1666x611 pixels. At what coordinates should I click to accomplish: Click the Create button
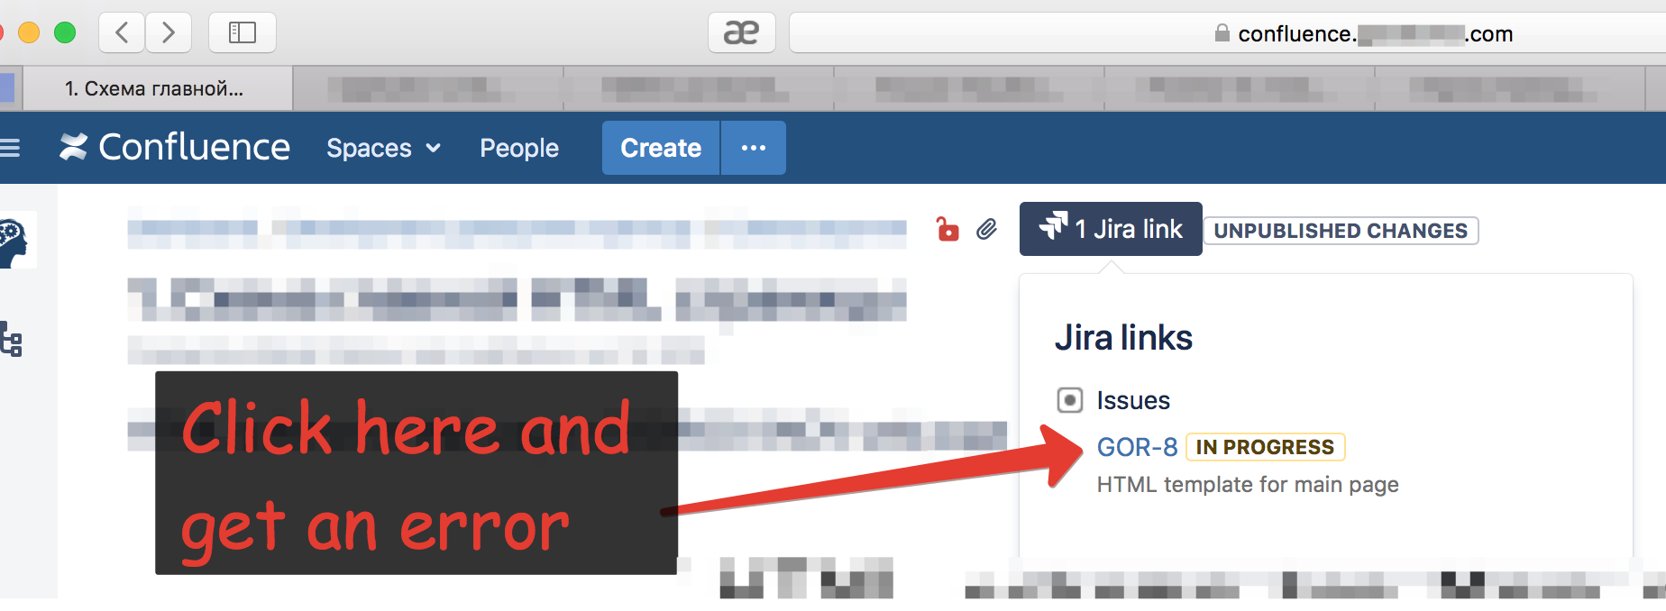tap(661, 148)
